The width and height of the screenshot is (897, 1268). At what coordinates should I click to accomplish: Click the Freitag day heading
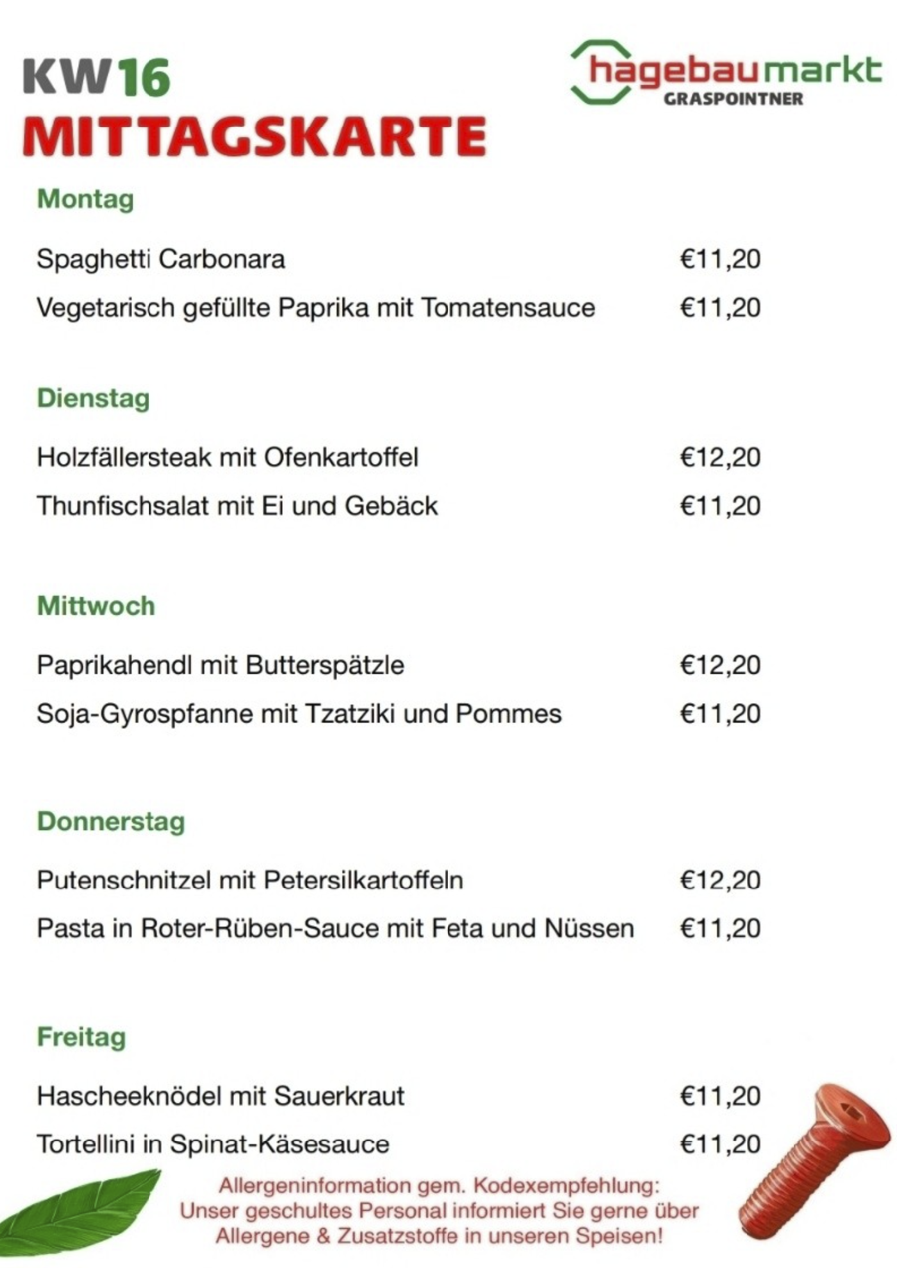point(81,1037)
